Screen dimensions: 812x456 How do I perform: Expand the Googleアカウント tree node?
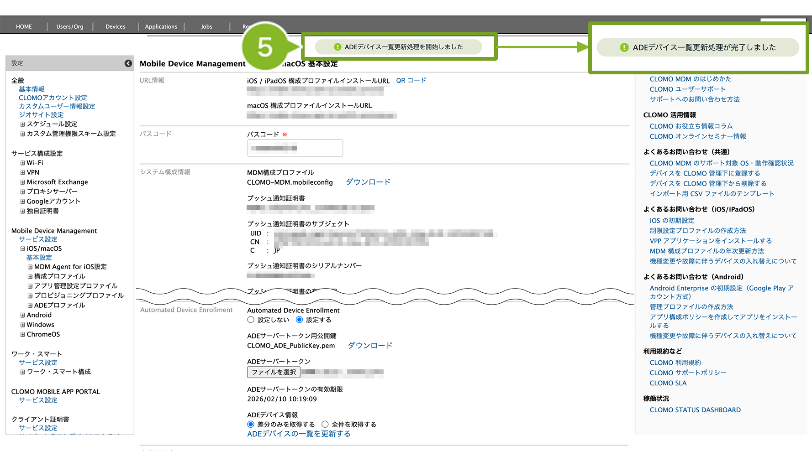click(22, 202)
